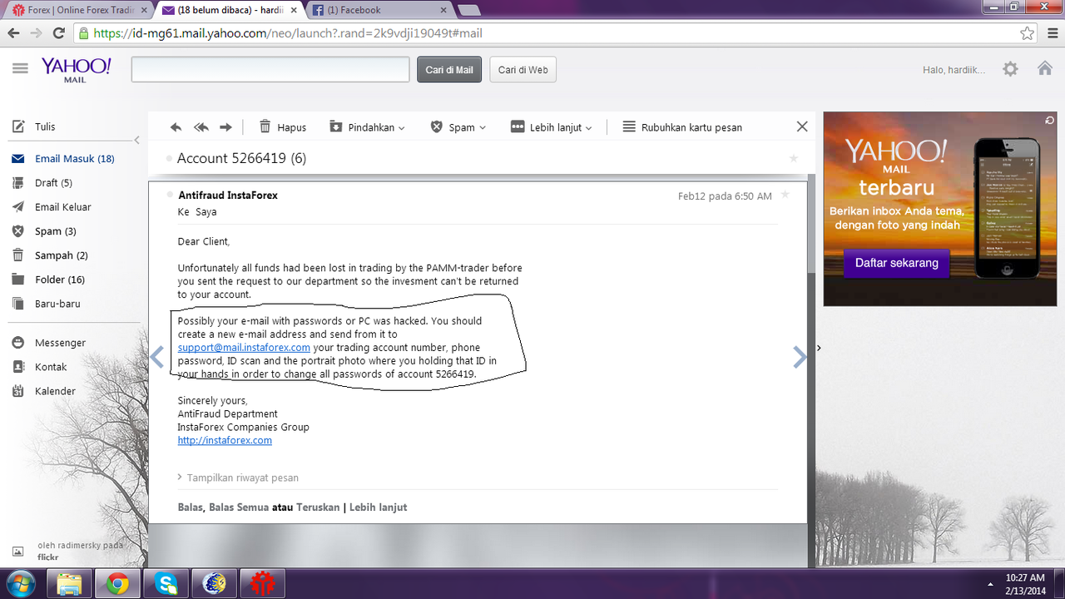Go to the previous message arrow

pos(156,357)
